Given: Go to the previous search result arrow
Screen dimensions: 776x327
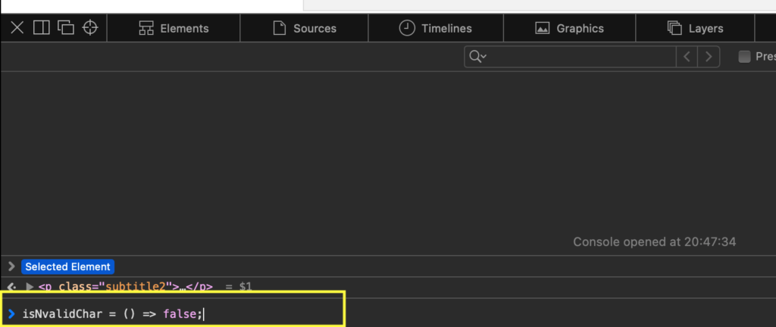Looking at the screenshot, I should click(687, 56).
